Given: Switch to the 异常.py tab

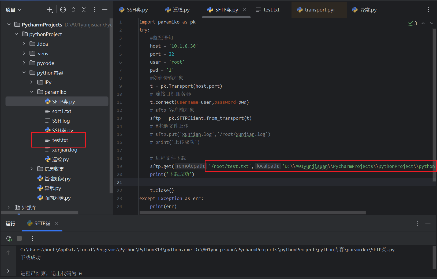Looking at the screenshot, I should click(368, 10).
